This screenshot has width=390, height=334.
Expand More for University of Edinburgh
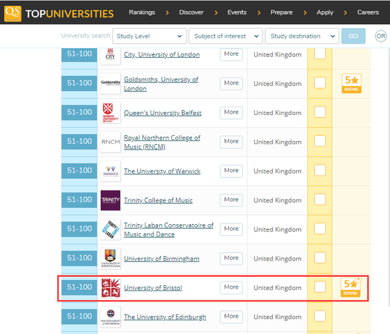pyautogui.click(x=231, y=316)
